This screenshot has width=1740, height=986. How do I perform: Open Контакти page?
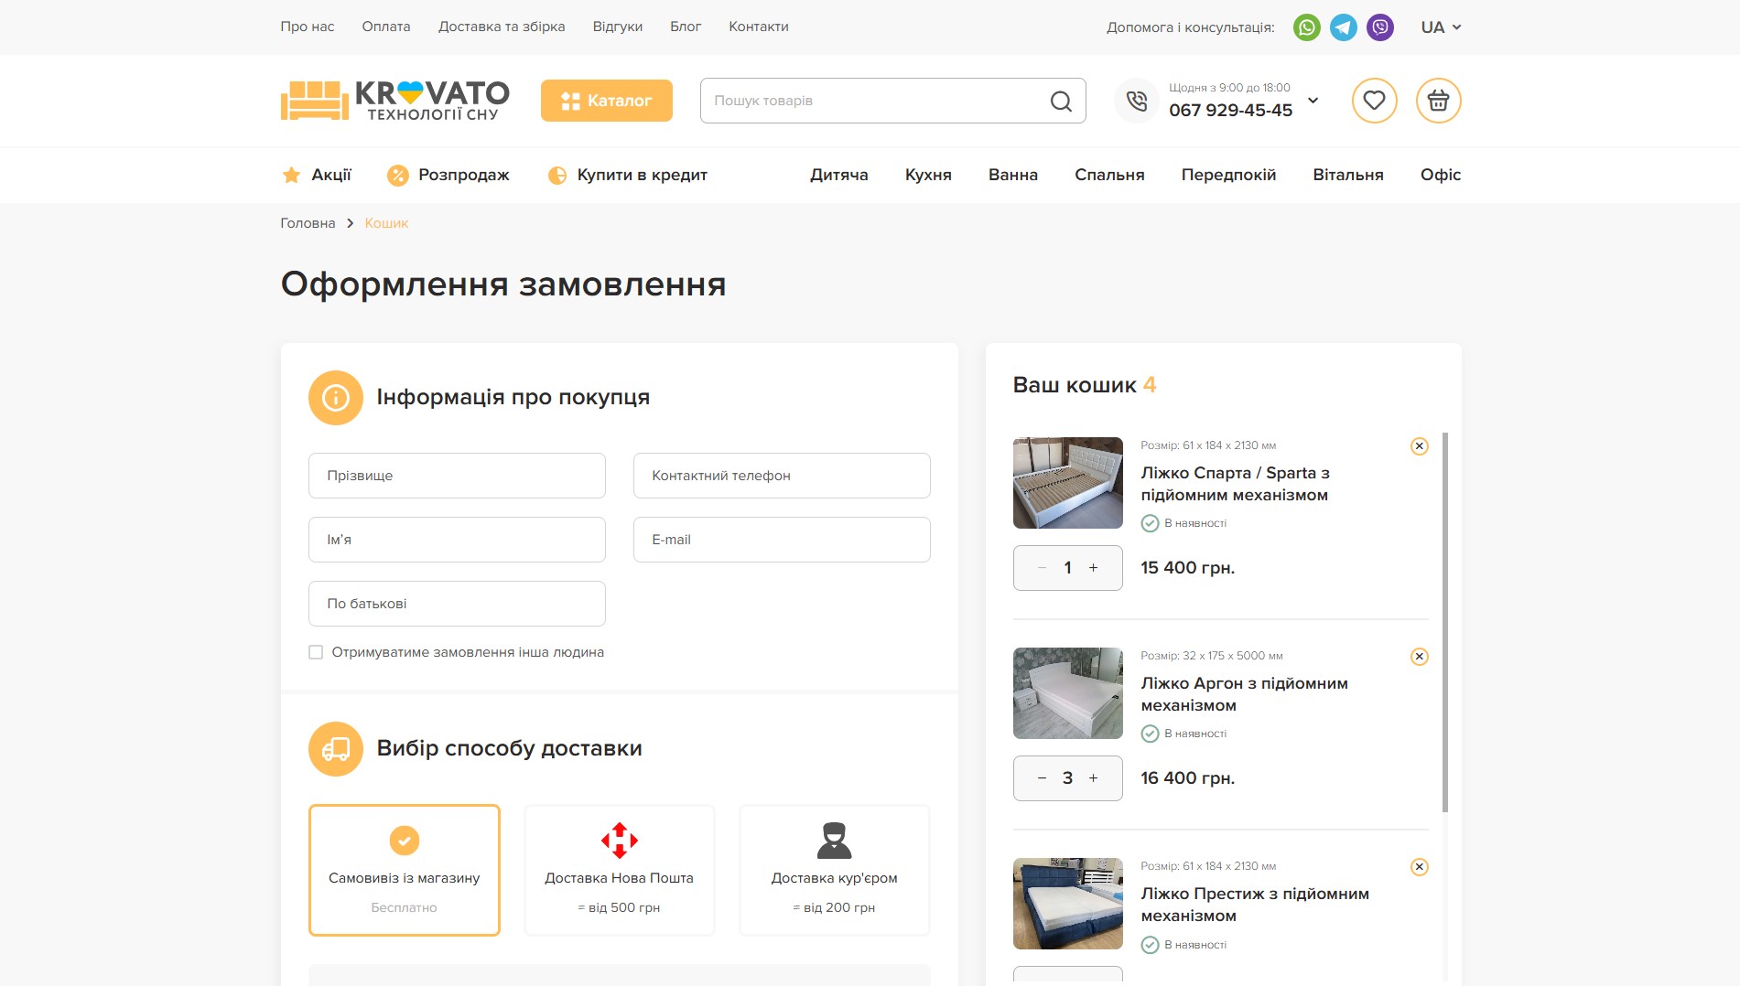coord(758,27)
